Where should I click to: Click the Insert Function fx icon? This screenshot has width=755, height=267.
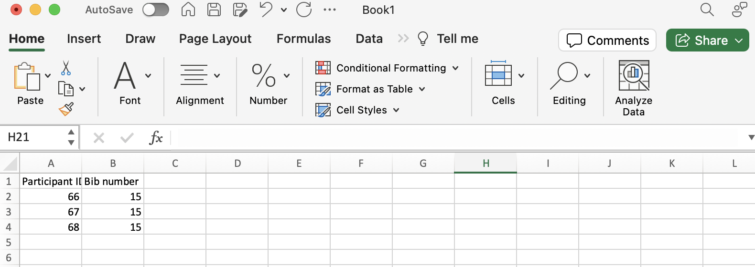156,138
